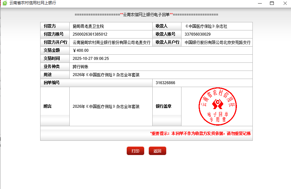This screenshot has height=189, width=291.
Task: Click the 用途 row purpose value text
Action: pyautogui.click(x=106, y=75)
